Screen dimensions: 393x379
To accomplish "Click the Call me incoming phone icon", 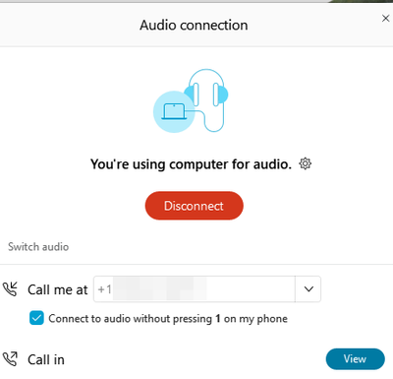I will [10, 289].
